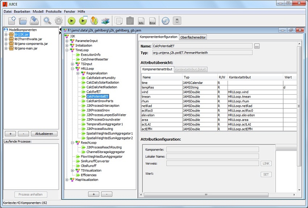Click the Save model drive icon
This screenshot has width=308, height=208.
(x=34, y=21)
